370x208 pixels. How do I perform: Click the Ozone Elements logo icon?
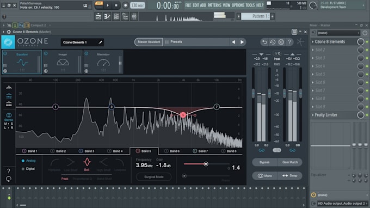click(8, 42)
